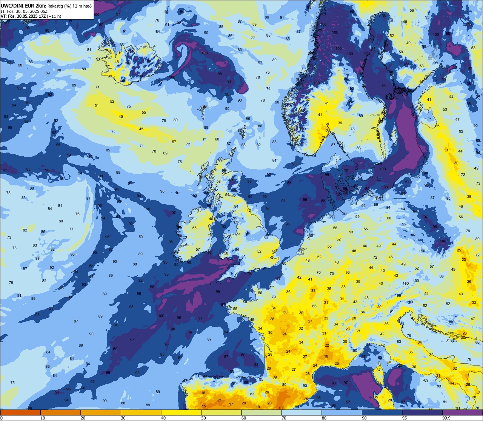Click the 'VT: Fös. 30.05.2025 17Z (+11 h)' line
The image size is (483, 421).
pos(31,16)
